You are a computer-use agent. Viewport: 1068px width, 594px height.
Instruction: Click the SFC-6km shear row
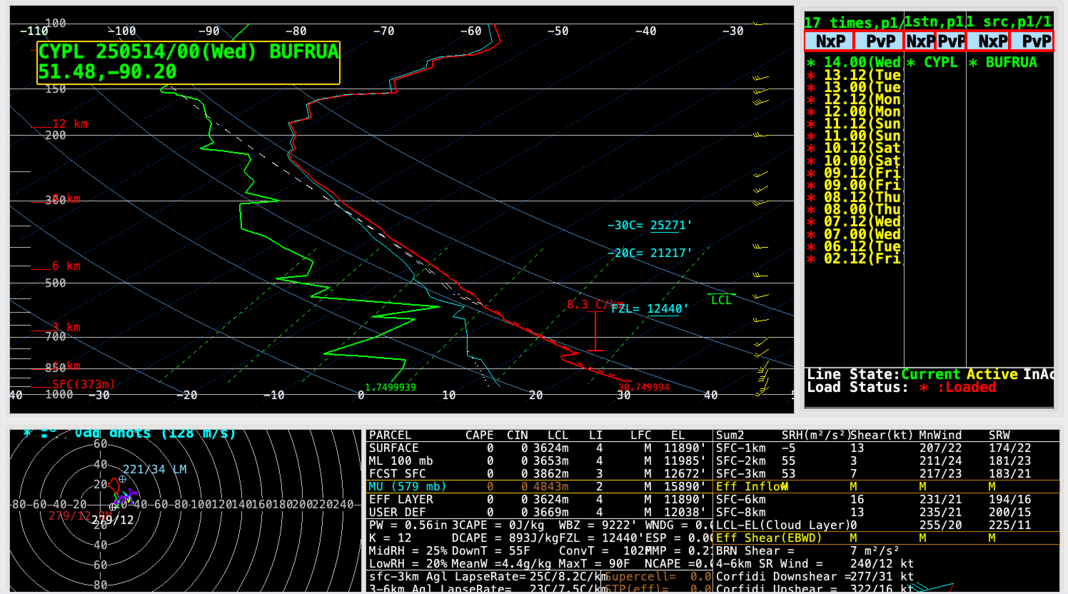point(886,499)
